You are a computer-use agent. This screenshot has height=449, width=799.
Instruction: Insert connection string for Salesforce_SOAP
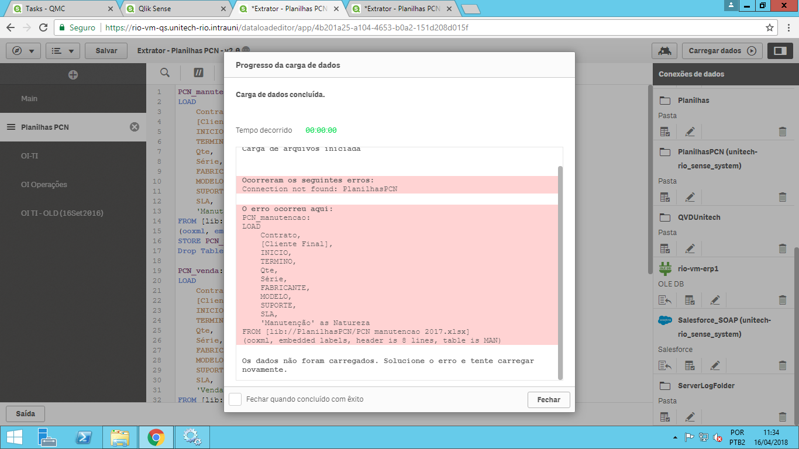(665, 365)
